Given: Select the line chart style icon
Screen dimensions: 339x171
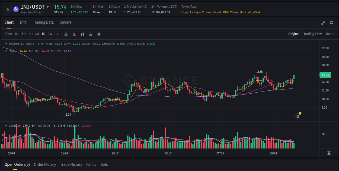Looking at the screenshot, I should 74,34.
